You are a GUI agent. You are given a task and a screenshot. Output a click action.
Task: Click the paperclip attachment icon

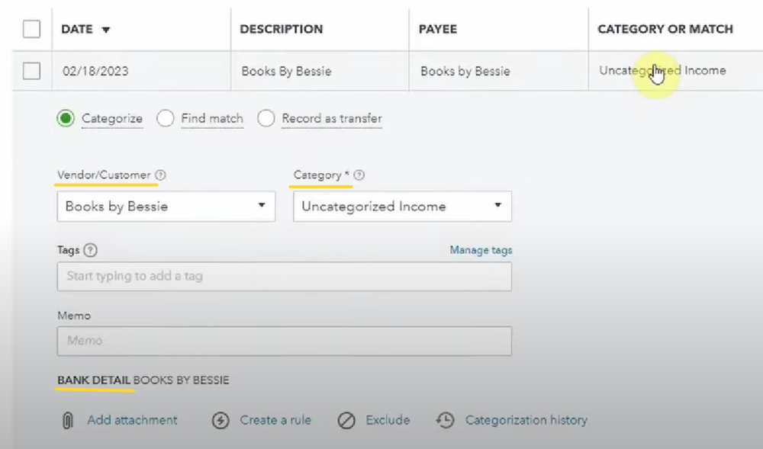68,420
